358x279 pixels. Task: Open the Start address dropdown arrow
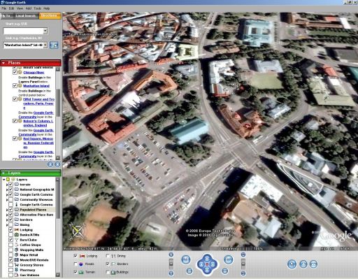(45, 31)
